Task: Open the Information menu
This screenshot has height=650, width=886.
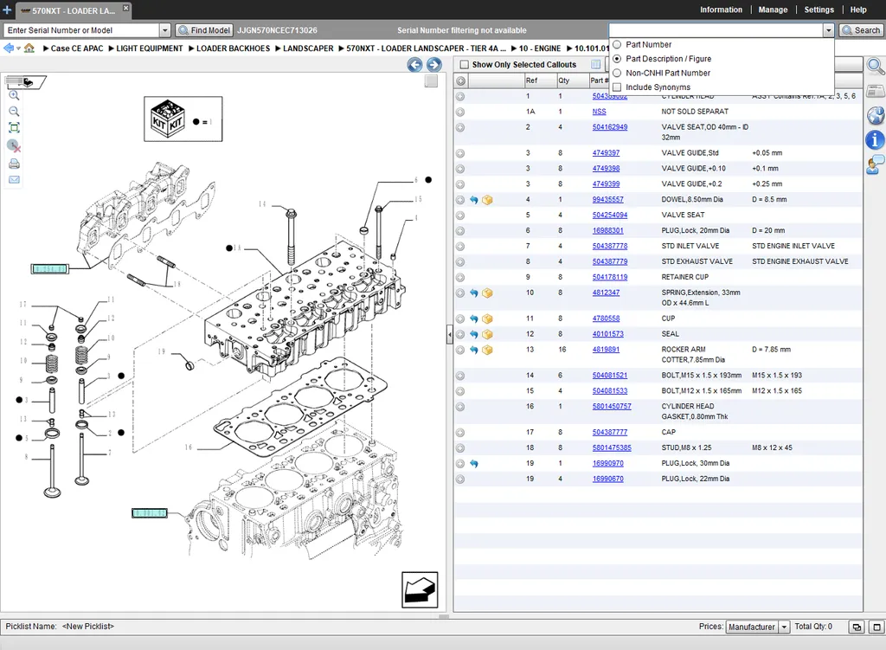Action: click(x=721, y=10)
